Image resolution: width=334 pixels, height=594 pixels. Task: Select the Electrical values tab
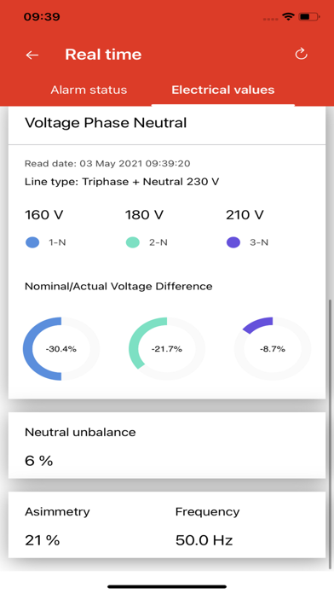(222, 90)
